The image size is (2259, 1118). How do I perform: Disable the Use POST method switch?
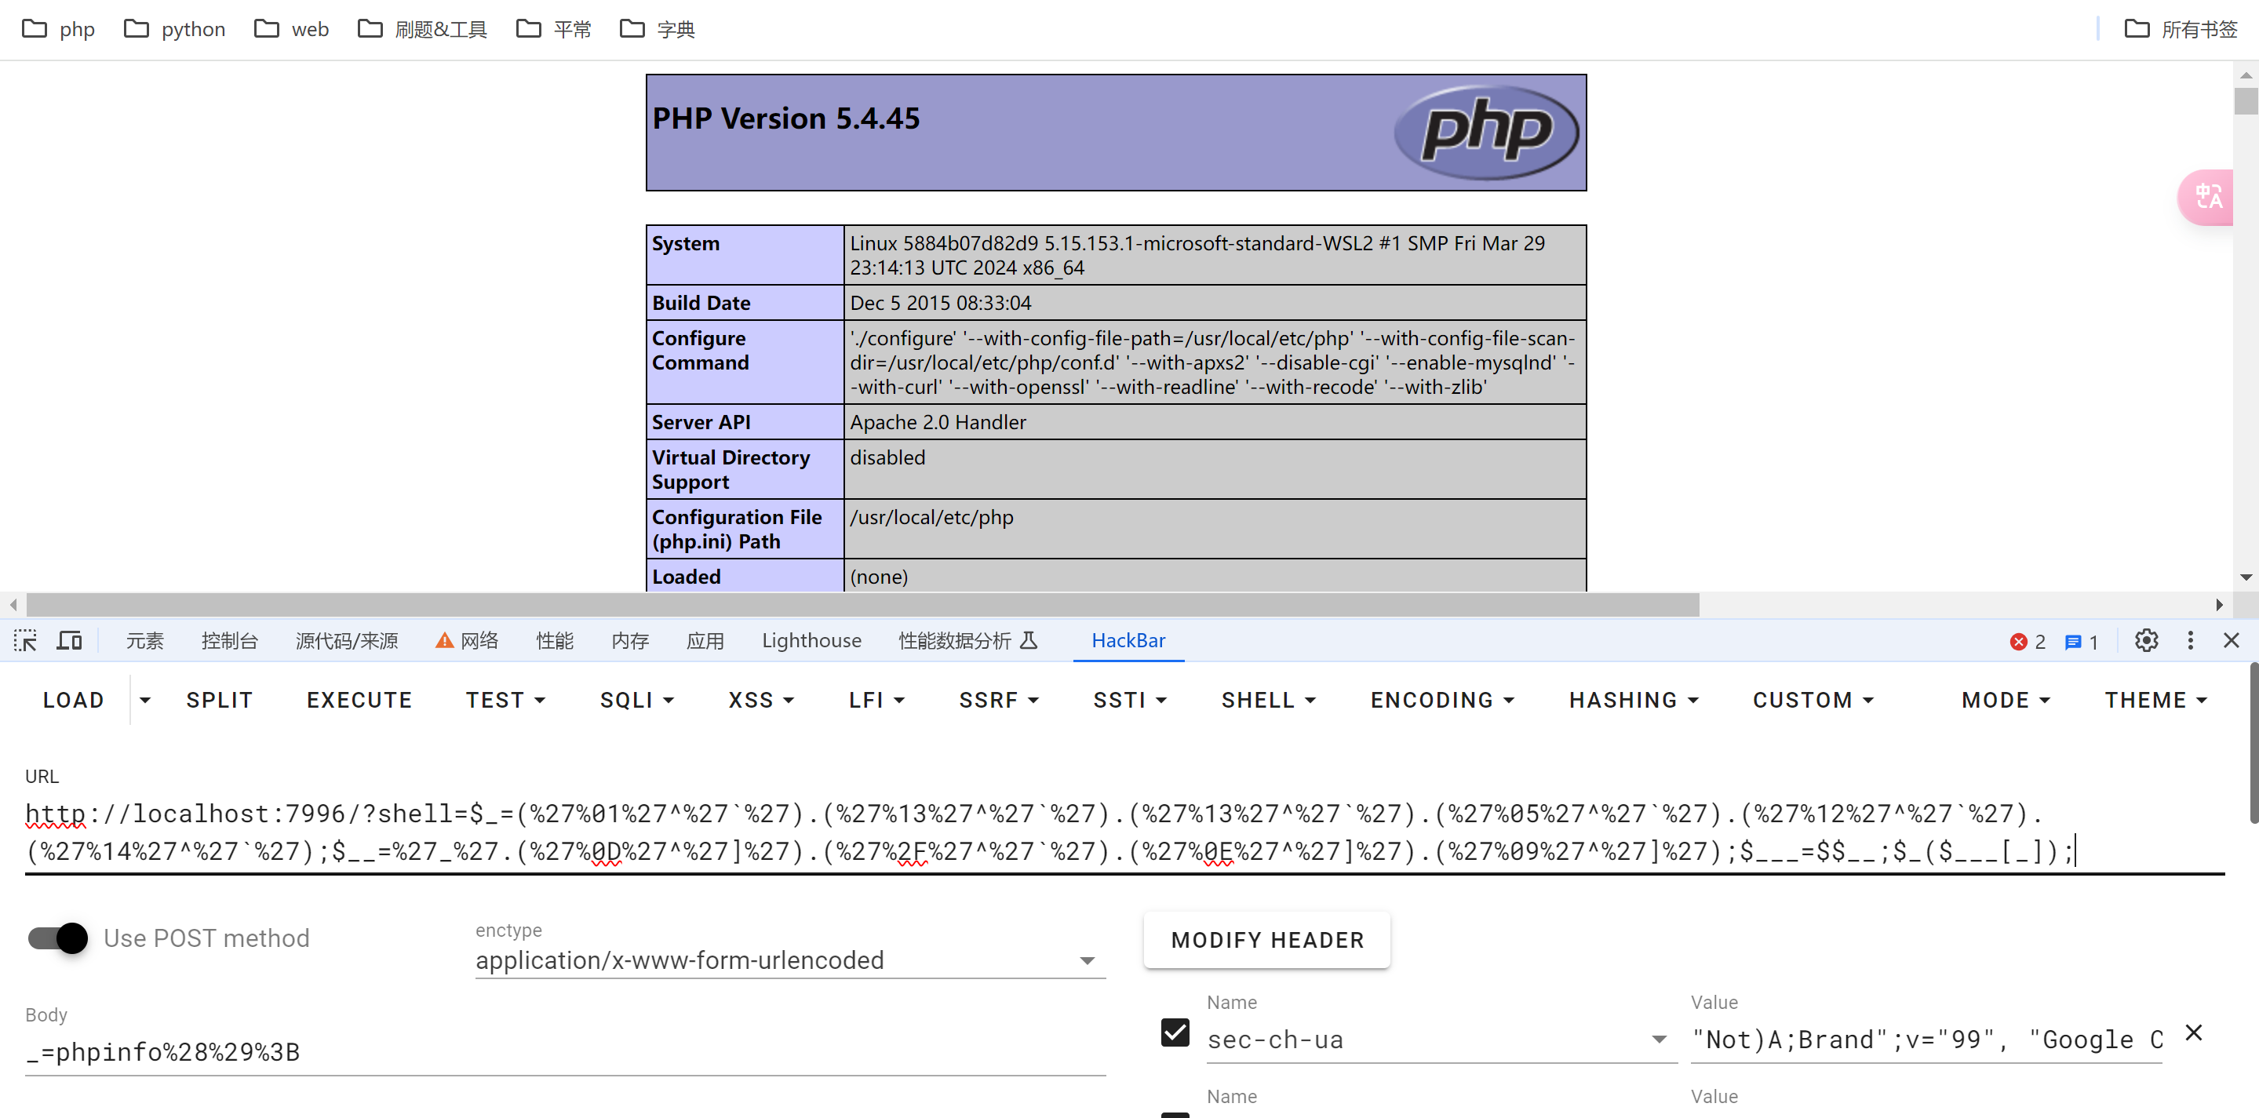pyautogui.click(x=58, y=938)
